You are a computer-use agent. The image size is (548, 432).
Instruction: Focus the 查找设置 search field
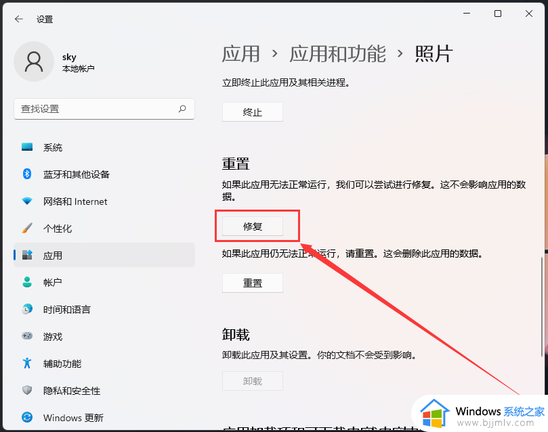click(x=104, y=109)
